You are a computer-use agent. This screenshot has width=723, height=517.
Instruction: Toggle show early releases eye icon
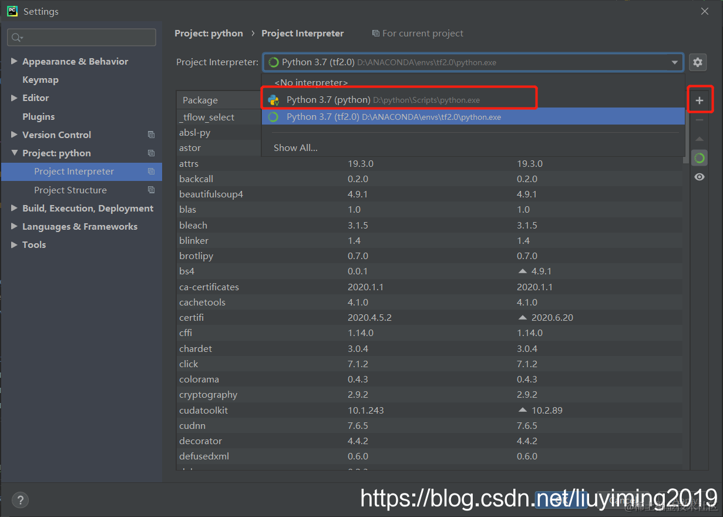[x=699, y=177]
